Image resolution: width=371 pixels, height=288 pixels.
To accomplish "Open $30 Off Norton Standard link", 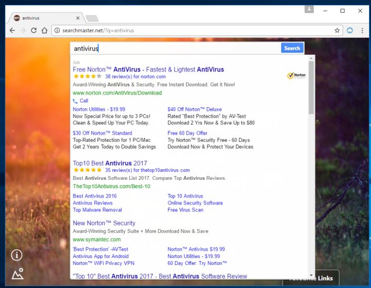I will [102, 133].
